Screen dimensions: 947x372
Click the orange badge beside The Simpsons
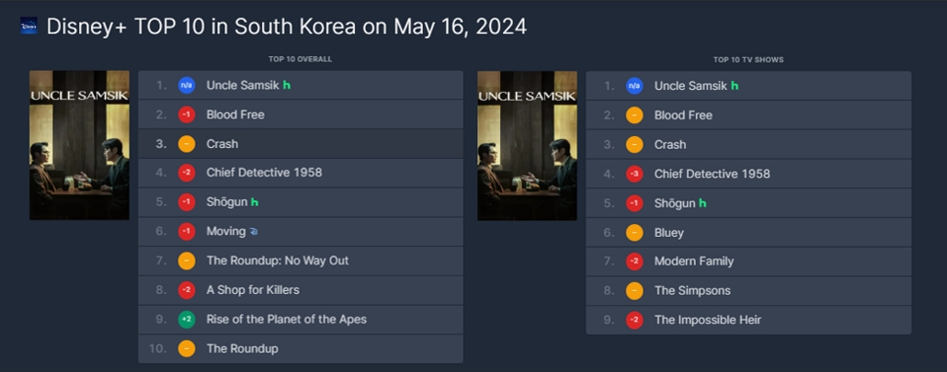pyautogui.click(x=634, y=291)
